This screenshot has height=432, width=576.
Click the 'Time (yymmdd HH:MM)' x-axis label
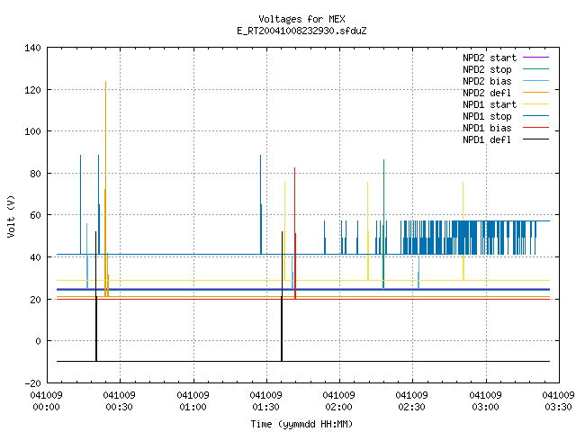coord(301,424)
